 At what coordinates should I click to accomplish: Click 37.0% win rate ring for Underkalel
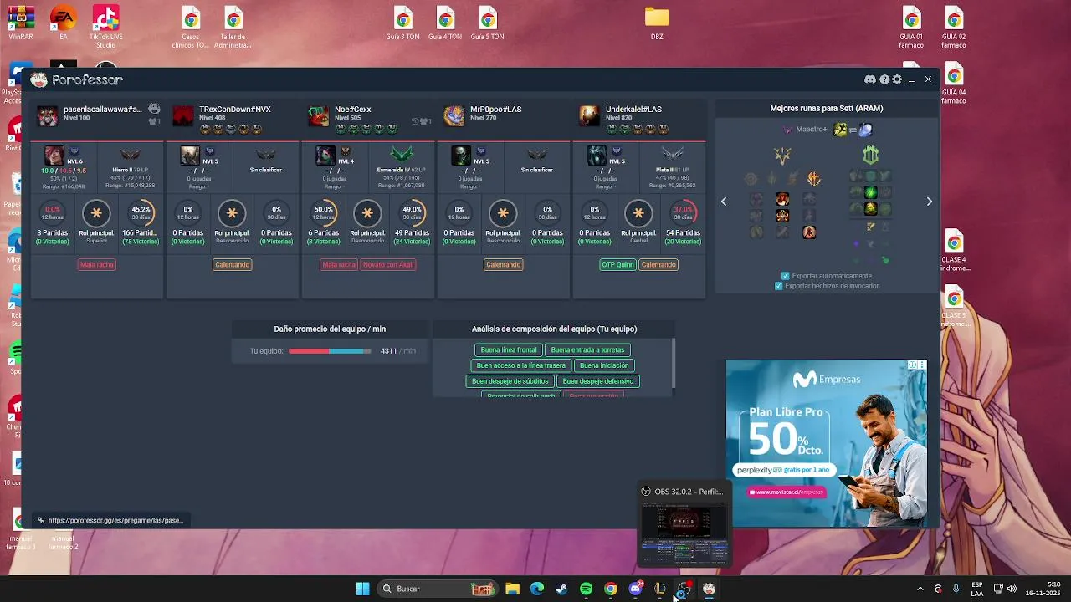683,213
